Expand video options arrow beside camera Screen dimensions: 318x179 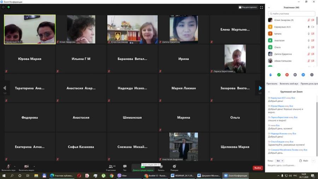click(x=34, y=166)
